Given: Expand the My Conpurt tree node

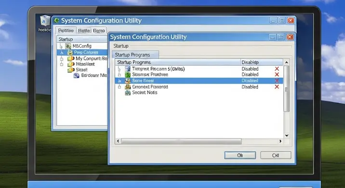Looking at the screenshot, I should [x=62, y=59].
